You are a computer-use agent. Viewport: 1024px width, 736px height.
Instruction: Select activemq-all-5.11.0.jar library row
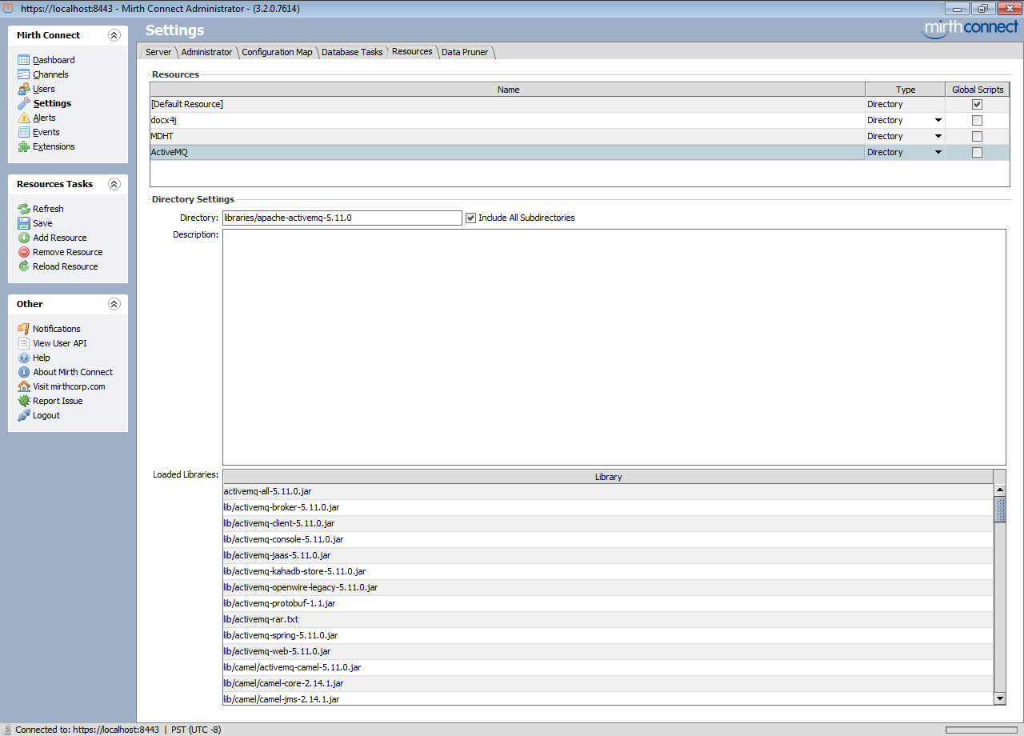pos(608,491)
